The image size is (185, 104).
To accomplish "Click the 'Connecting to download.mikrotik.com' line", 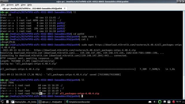I will click(x=64, y=56).
